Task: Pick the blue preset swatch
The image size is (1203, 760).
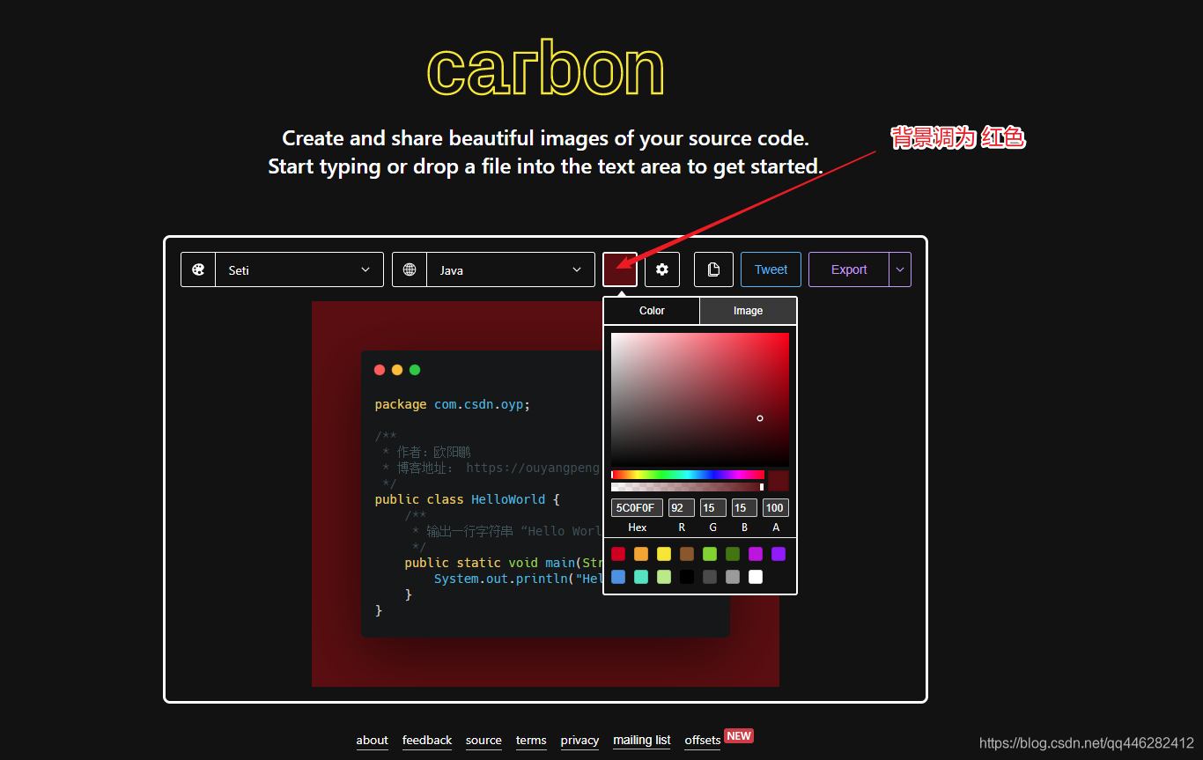Action: click(618, 577)
